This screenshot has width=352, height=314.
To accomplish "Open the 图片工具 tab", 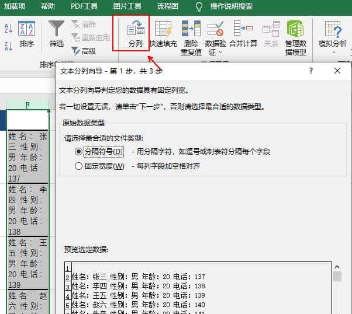I will tap(127, 6).
